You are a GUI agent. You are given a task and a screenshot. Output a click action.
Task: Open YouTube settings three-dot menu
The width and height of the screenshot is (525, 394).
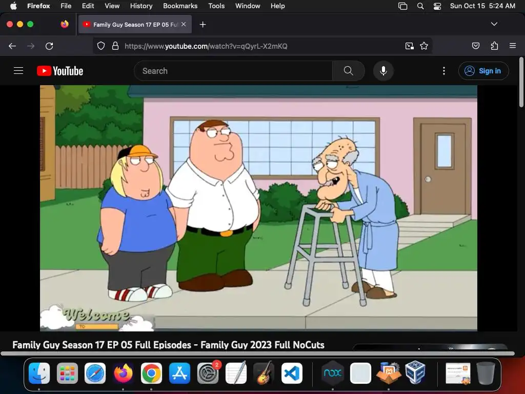tap(443, 71)
